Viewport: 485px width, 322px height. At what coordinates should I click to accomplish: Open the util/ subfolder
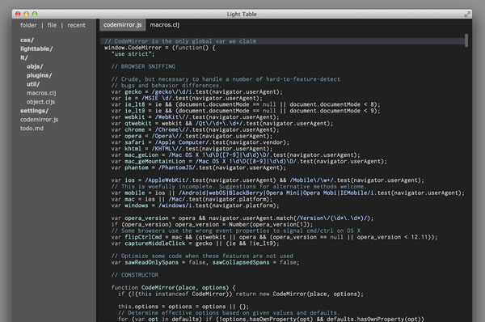pos(33,84)
